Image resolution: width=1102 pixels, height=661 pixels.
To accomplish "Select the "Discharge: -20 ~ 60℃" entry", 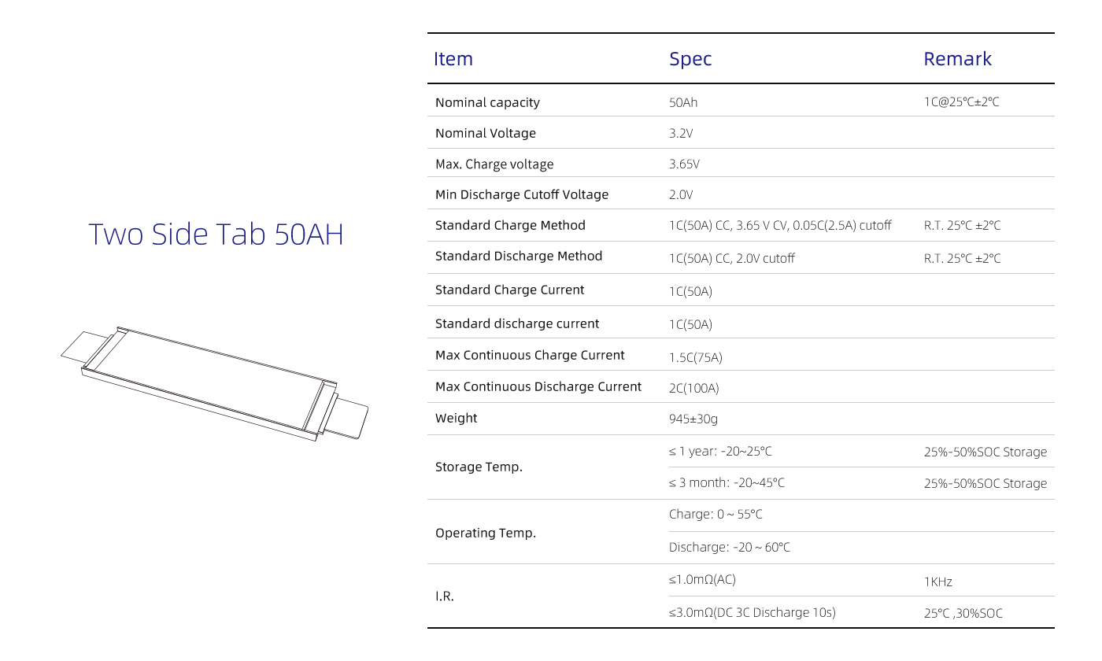I will [730, 547].
